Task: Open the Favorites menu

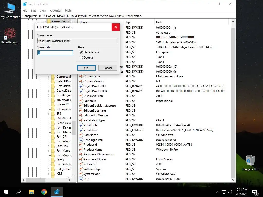Action: point(55,10)
